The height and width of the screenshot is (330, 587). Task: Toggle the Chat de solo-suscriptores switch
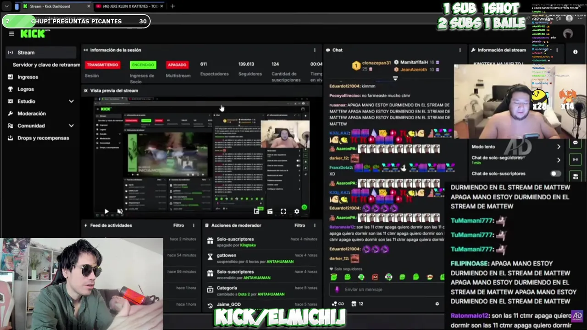tap(555, 174)
